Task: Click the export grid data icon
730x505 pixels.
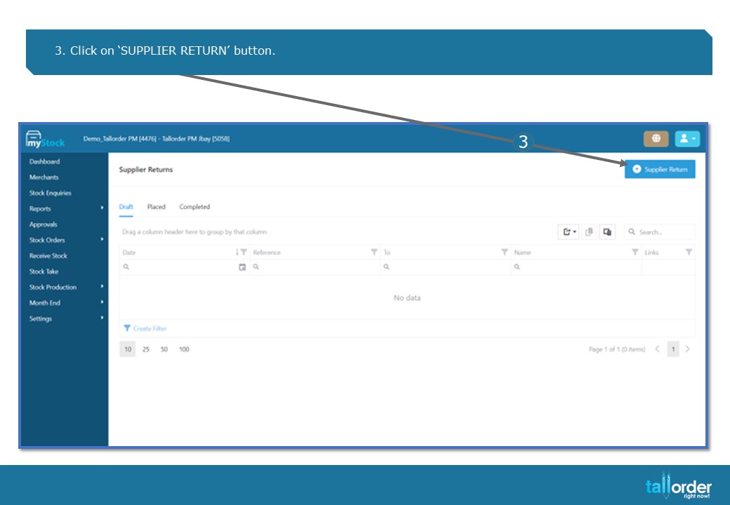Action: tap(569, 231)
